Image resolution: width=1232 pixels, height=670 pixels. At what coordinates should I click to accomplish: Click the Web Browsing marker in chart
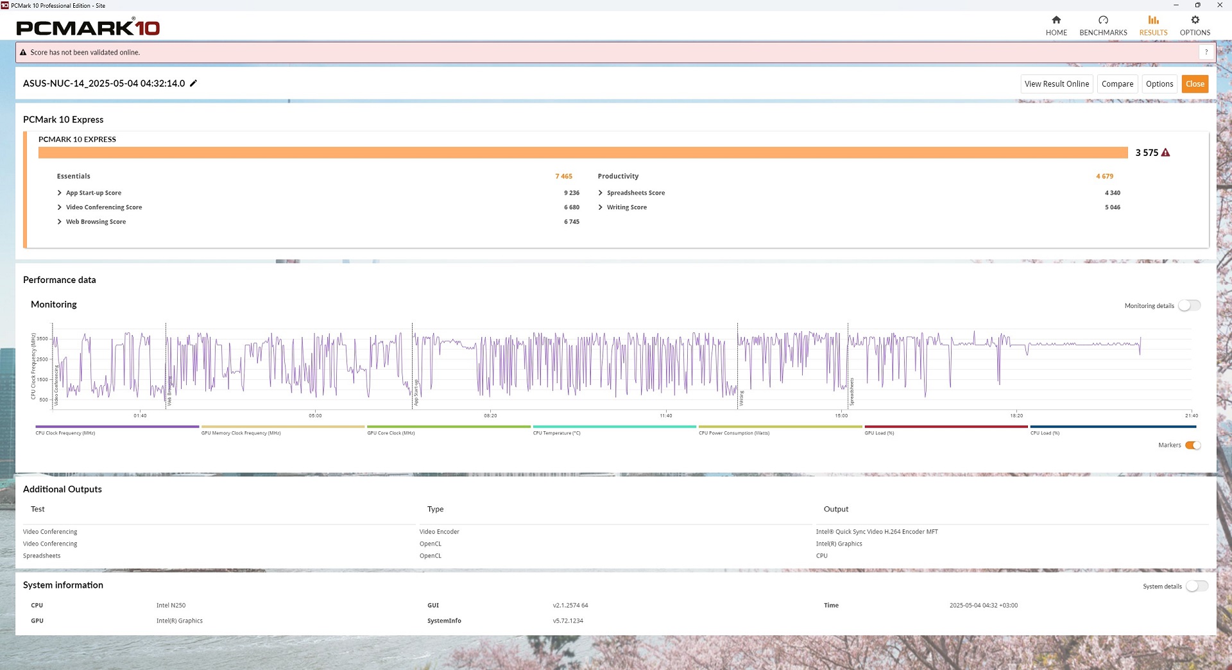169,391
